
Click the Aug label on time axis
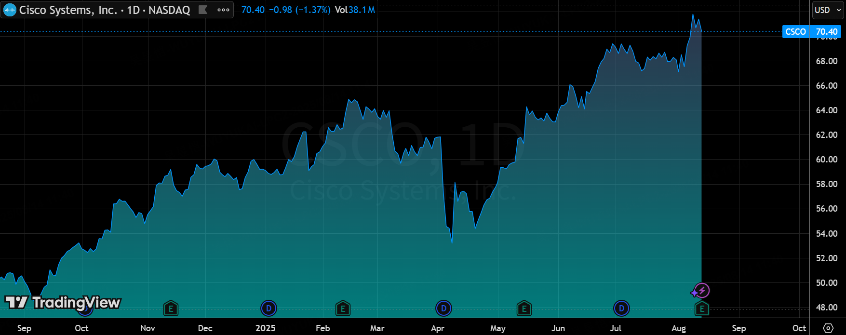(678, 328)
